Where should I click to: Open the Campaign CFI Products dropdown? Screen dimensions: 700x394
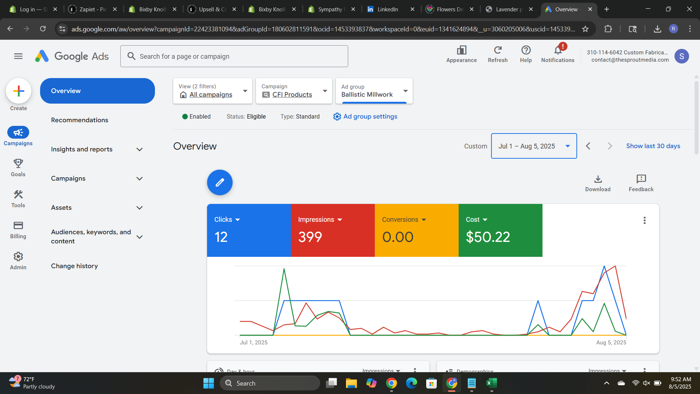[294, 91]
